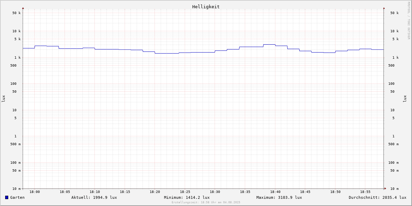The height and width of the screenshot is (206, 412).
Task: Click the left lux axis title
Action: (3, 99)
